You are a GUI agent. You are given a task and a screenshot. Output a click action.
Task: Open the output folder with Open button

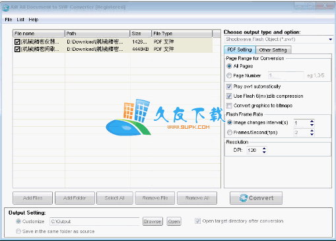pyautogui.click(x=174, y=221)
